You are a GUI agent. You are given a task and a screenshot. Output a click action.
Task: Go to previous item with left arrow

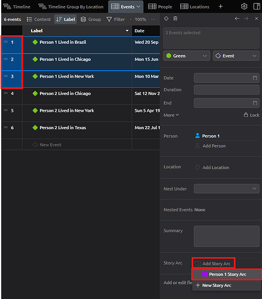(237, 19)
